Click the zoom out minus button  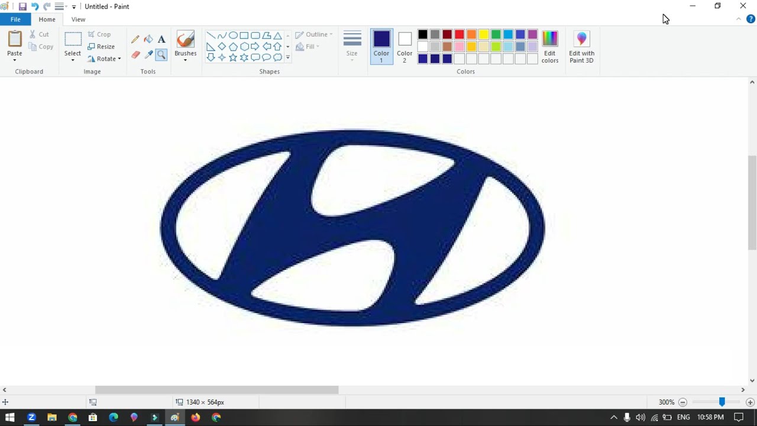[682, 402]
